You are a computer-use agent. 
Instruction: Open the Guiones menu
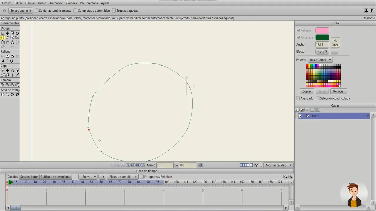tap(72, 3)
